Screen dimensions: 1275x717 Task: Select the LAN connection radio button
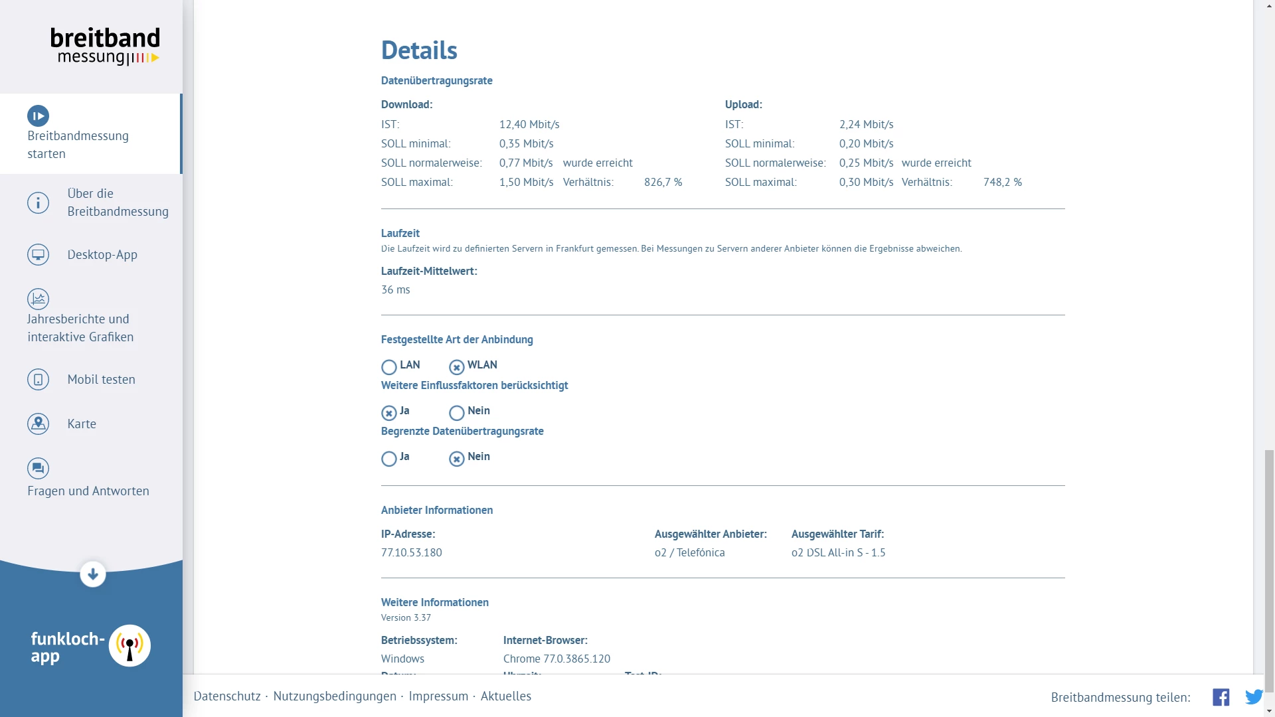389,367
